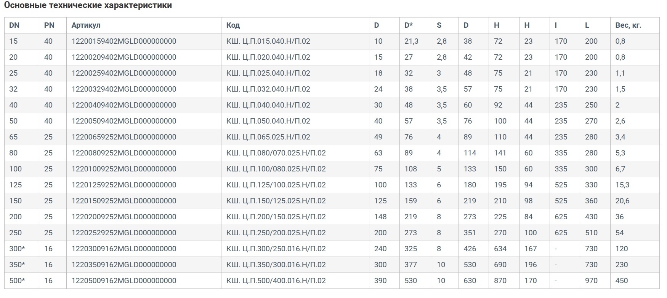Viewport: 667px width, 298px height.
Task: Click the Артикул column header
Action: pos(86,25)
